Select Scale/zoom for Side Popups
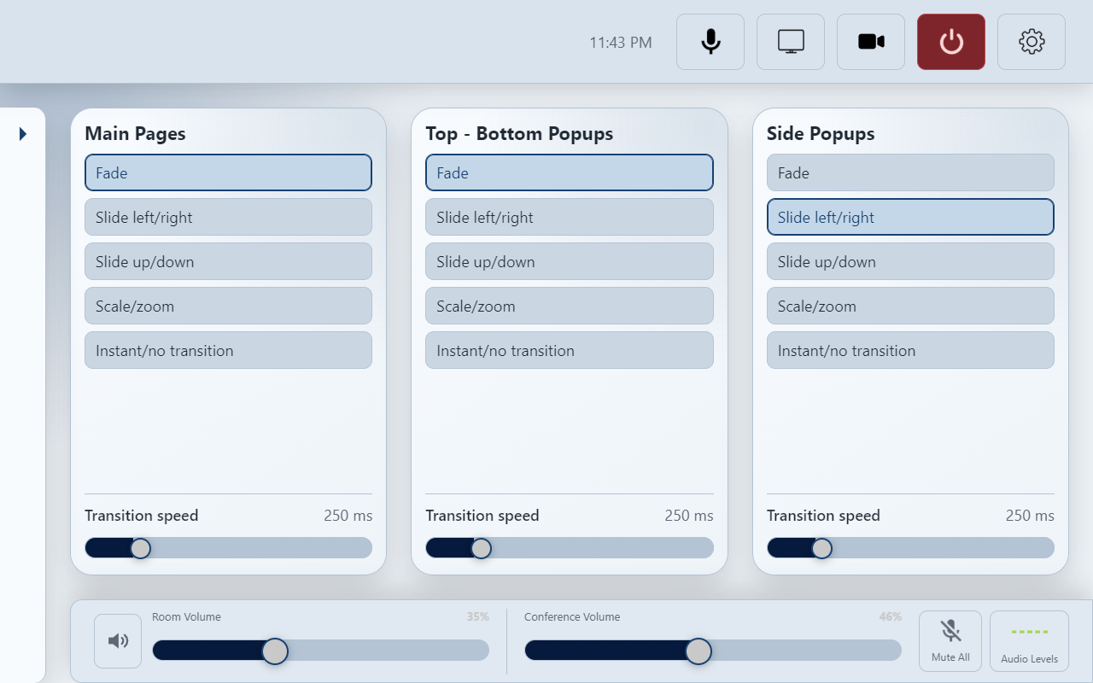1093x683 pixels. [x=910, y=306]
